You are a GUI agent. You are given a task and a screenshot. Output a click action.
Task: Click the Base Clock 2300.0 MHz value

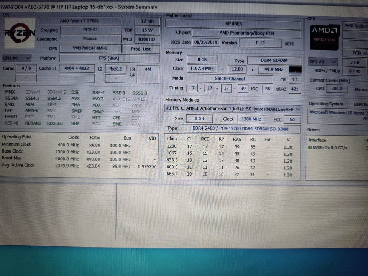click(67, 152)
